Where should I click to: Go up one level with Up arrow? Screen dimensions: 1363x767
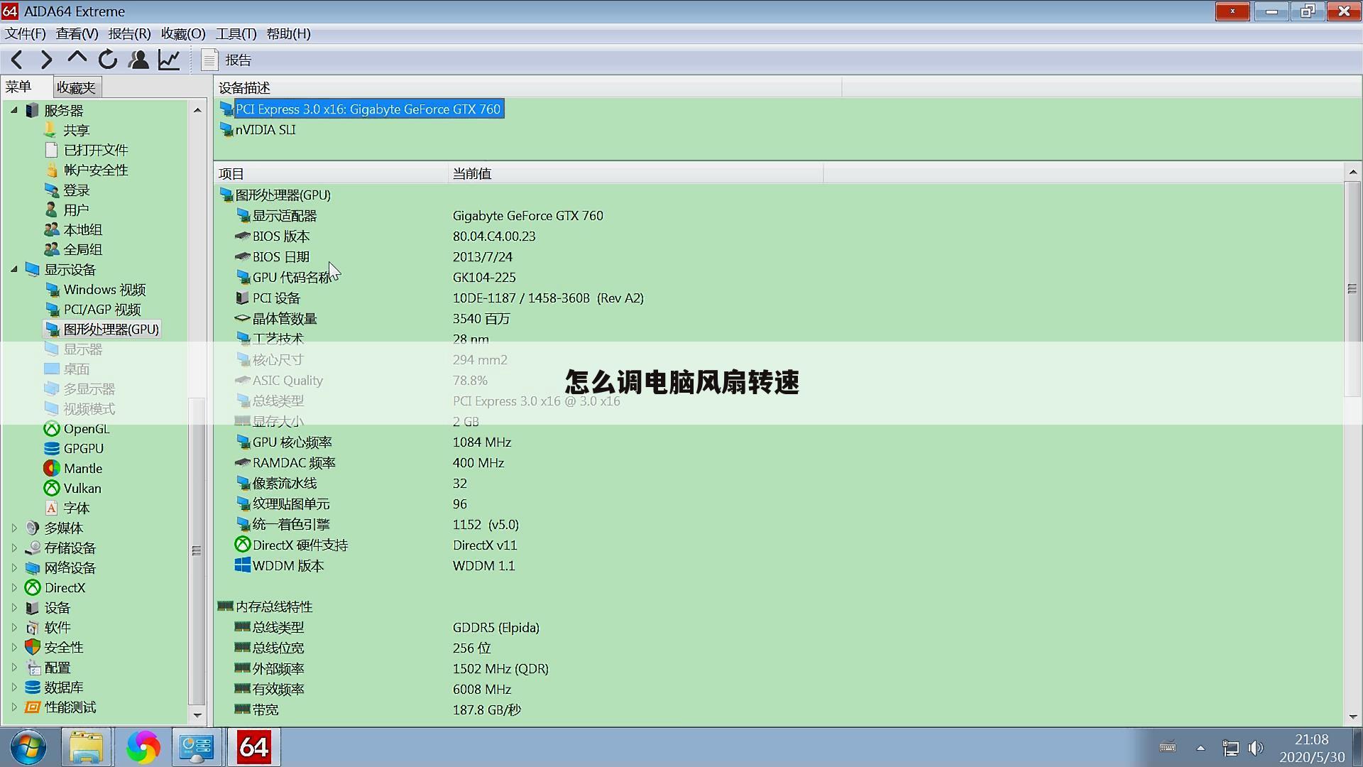pos(77,59)
